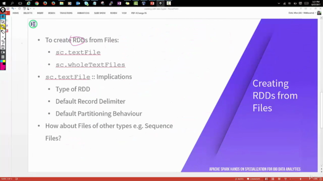This screenshot has width=323, height=181.
Task: Click the 'Type of RDD' bullet
Action: pos(73,89)
